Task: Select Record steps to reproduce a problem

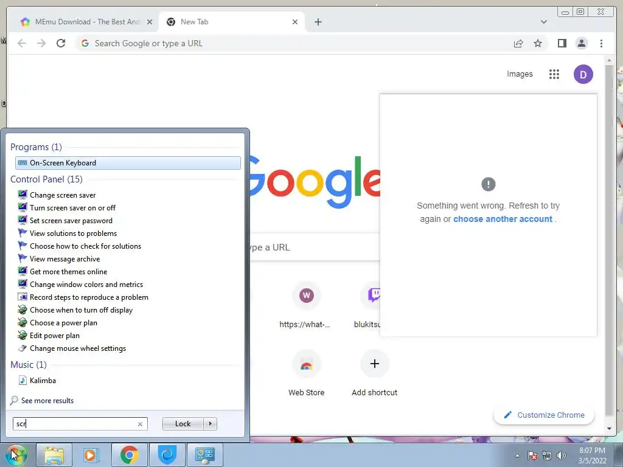Action: [89, 297]
